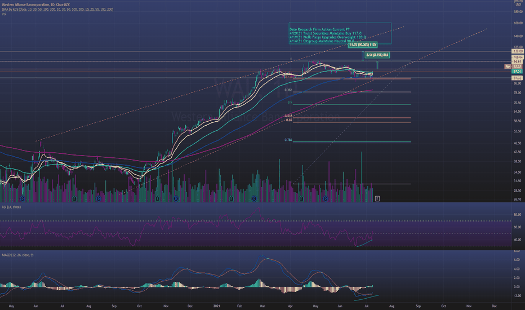Click the earnings marker in late January 2021
This screenshot has width=525, height=310.
click(231, 199)
